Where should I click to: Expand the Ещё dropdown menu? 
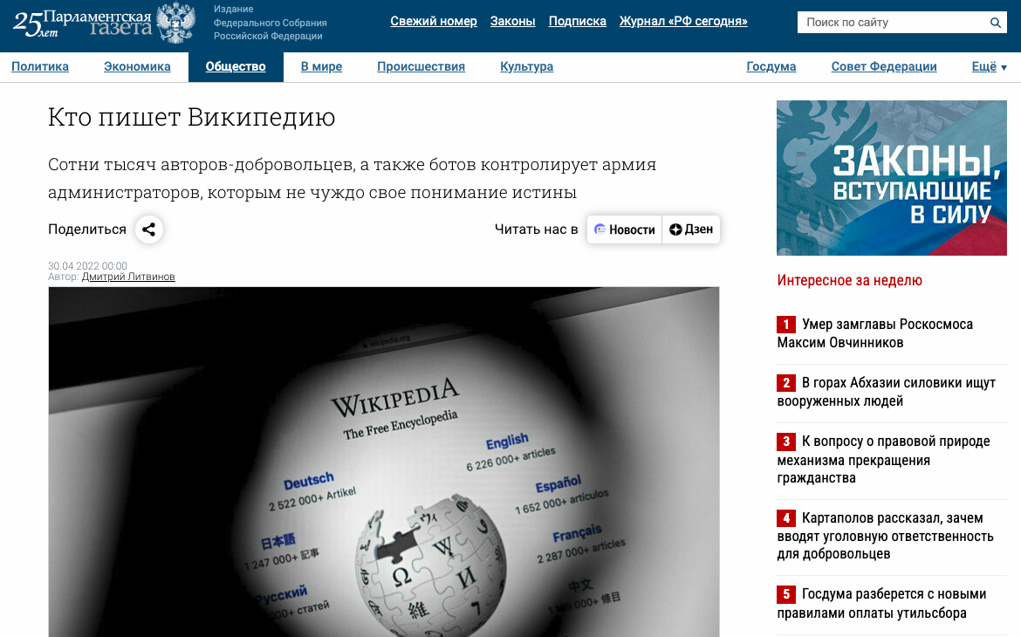[989, 66]
